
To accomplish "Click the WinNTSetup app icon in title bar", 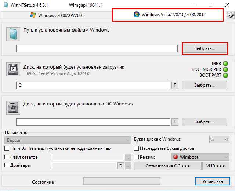I will 6,5.
